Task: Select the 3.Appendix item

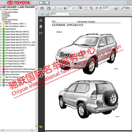Action: (7, 22)
